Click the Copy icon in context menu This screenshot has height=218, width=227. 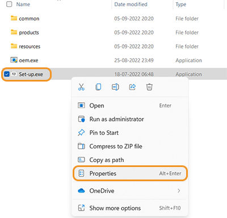point(98,87)
